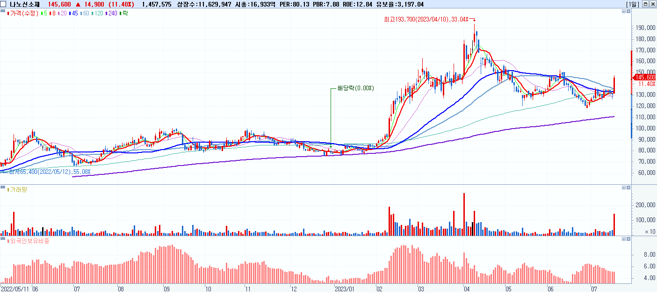Click the 190,000 price axis label
Screen dimensions: 657x303
click(645, 28)
